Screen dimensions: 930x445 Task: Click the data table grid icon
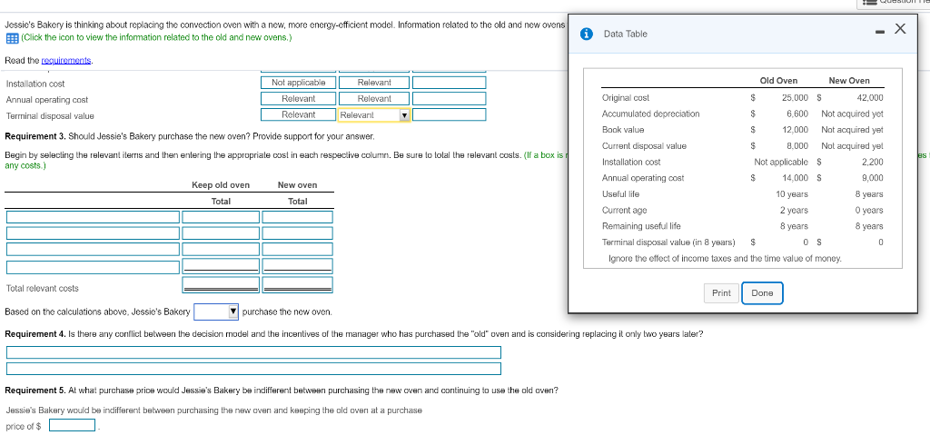[x=11, y=38]
